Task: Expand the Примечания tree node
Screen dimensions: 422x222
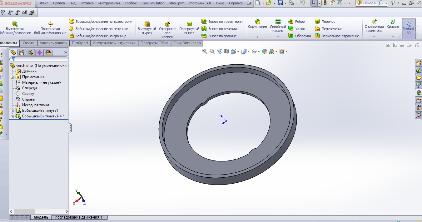Action: 12,77
